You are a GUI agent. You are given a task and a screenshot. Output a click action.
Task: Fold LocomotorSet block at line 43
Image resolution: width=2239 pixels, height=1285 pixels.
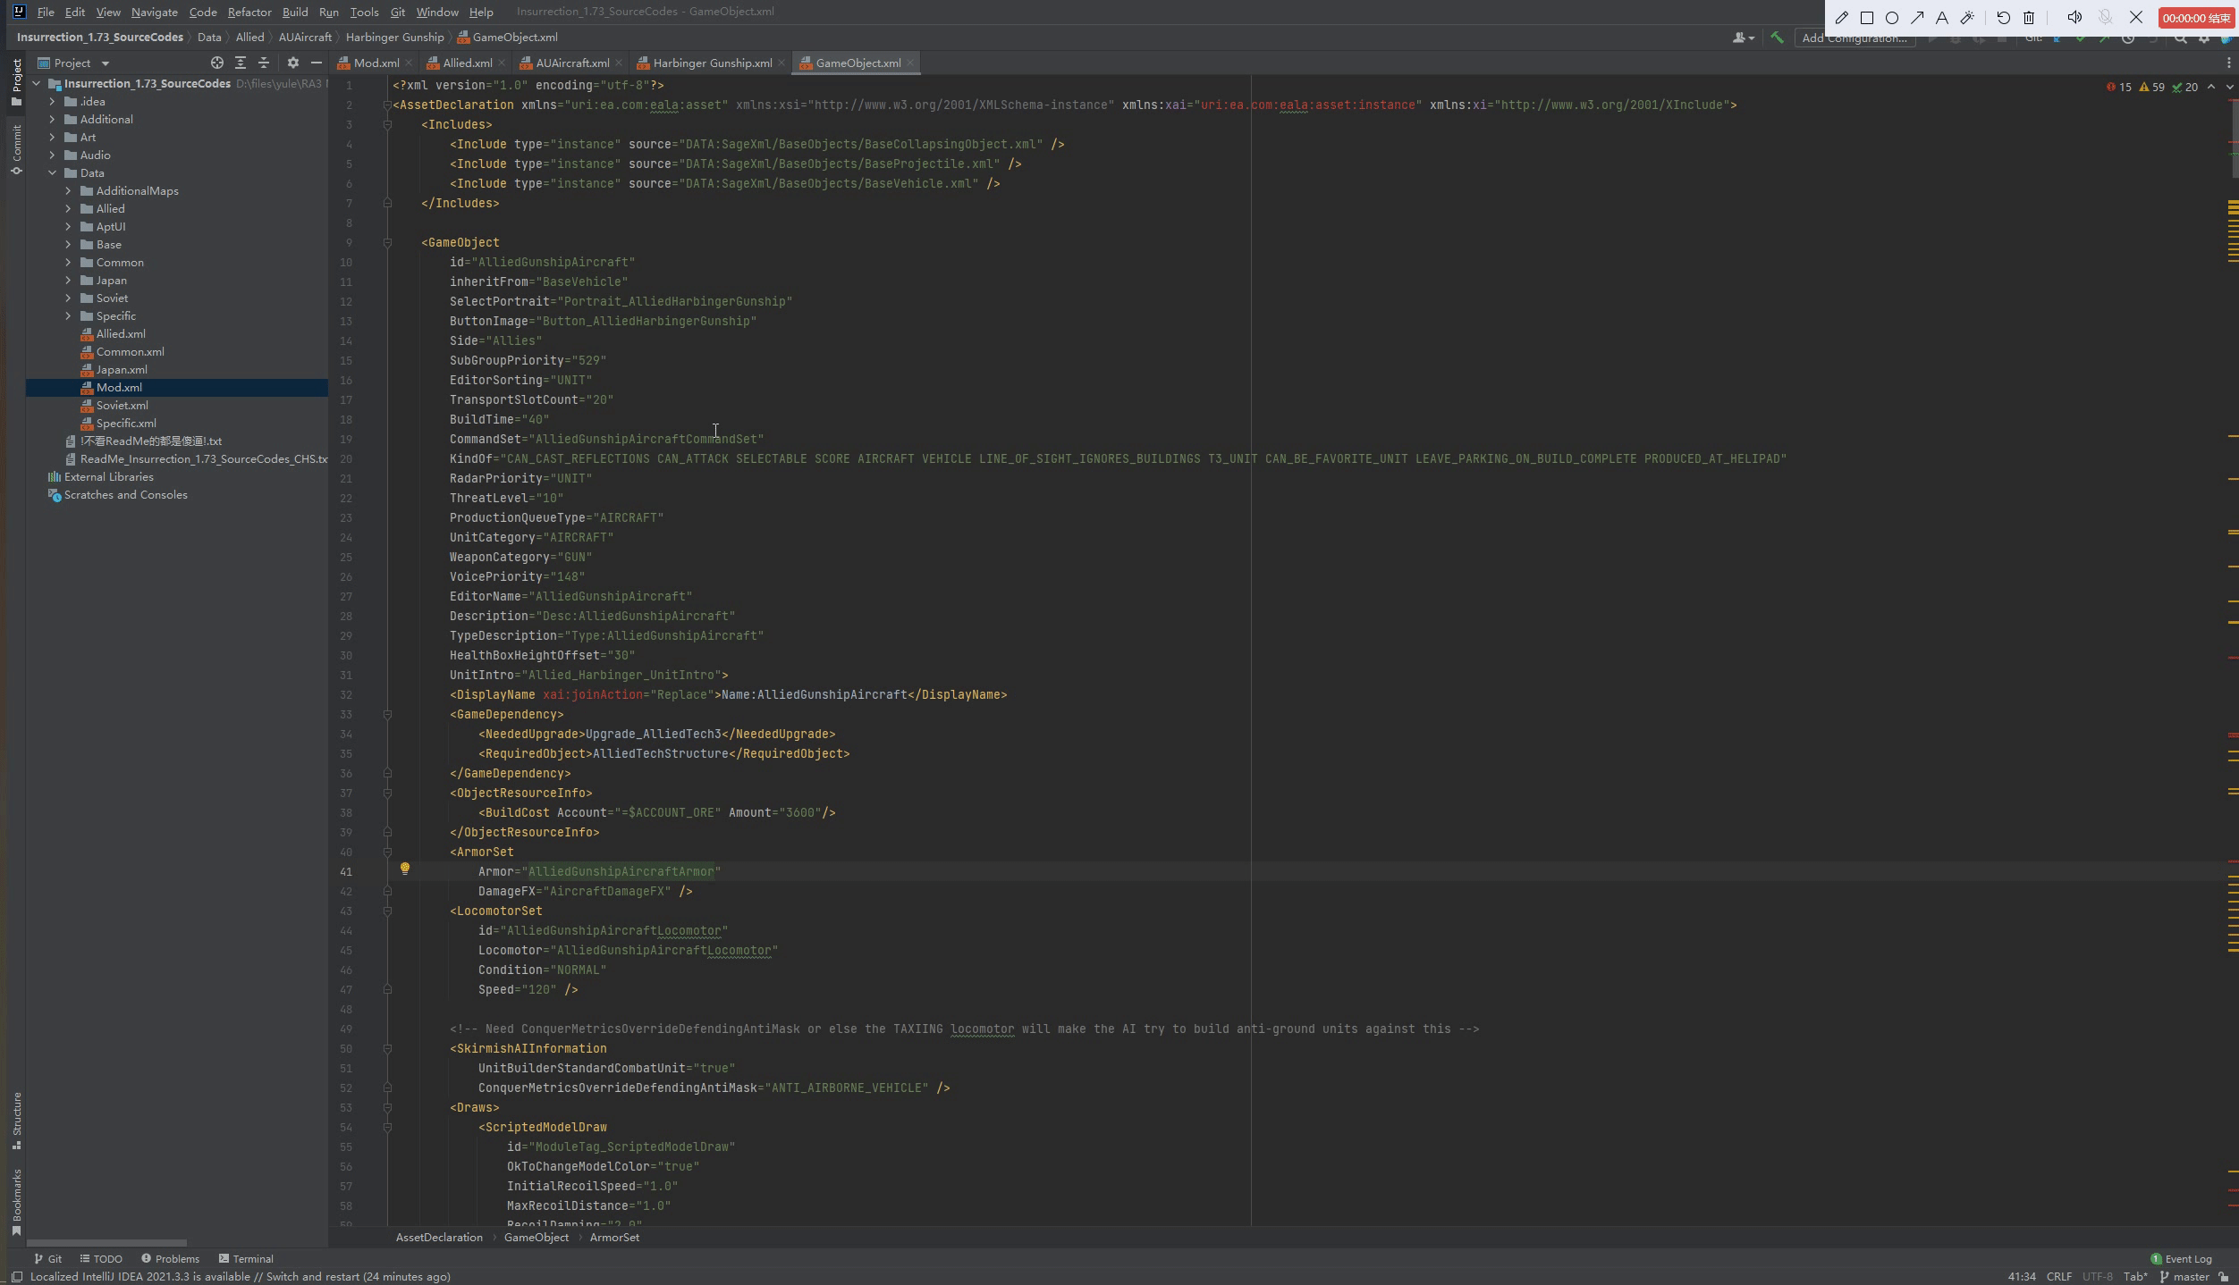point(387,911)
